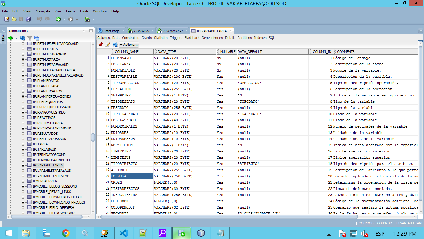Viewport: 424px width, 239px height.
Task: Open SQL Worksheet from the main toolbar
Action: (87, 19)
